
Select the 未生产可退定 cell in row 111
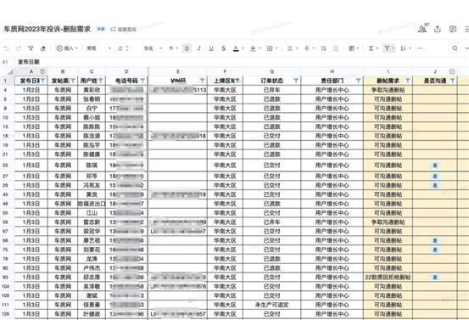point(272,305)
